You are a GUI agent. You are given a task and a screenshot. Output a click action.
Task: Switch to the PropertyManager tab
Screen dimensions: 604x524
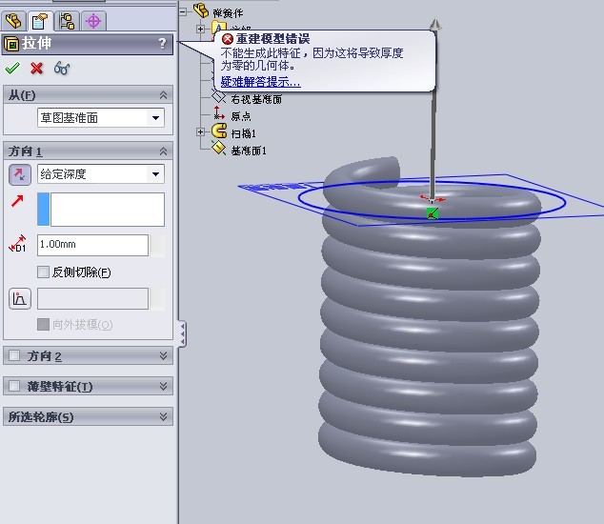pyautogui.click(x=40, y=21)
